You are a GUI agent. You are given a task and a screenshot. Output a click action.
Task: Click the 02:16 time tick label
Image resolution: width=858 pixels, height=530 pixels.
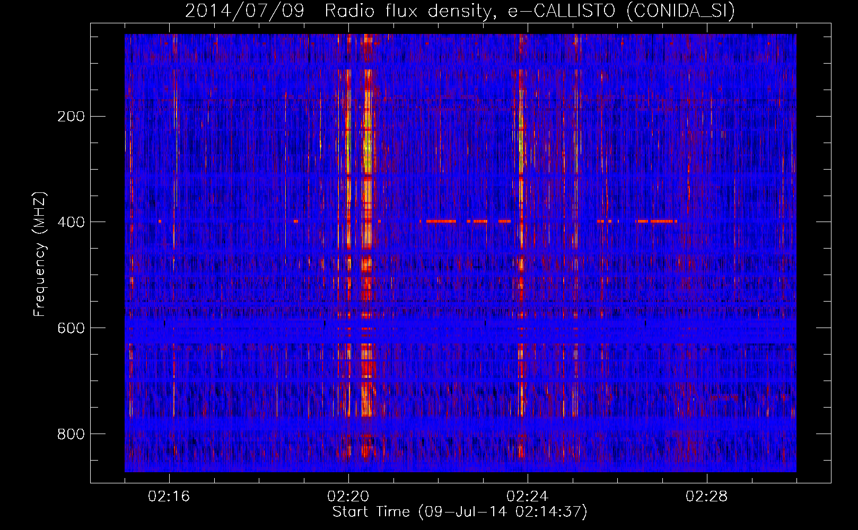(169, 497)
